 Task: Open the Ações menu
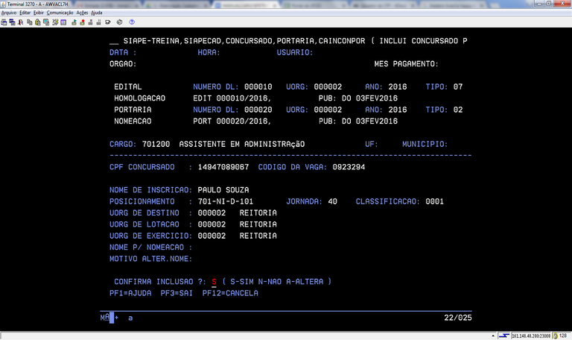82,13
